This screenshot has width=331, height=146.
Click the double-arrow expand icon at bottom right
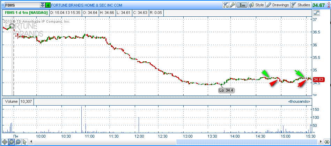[327, 142]
